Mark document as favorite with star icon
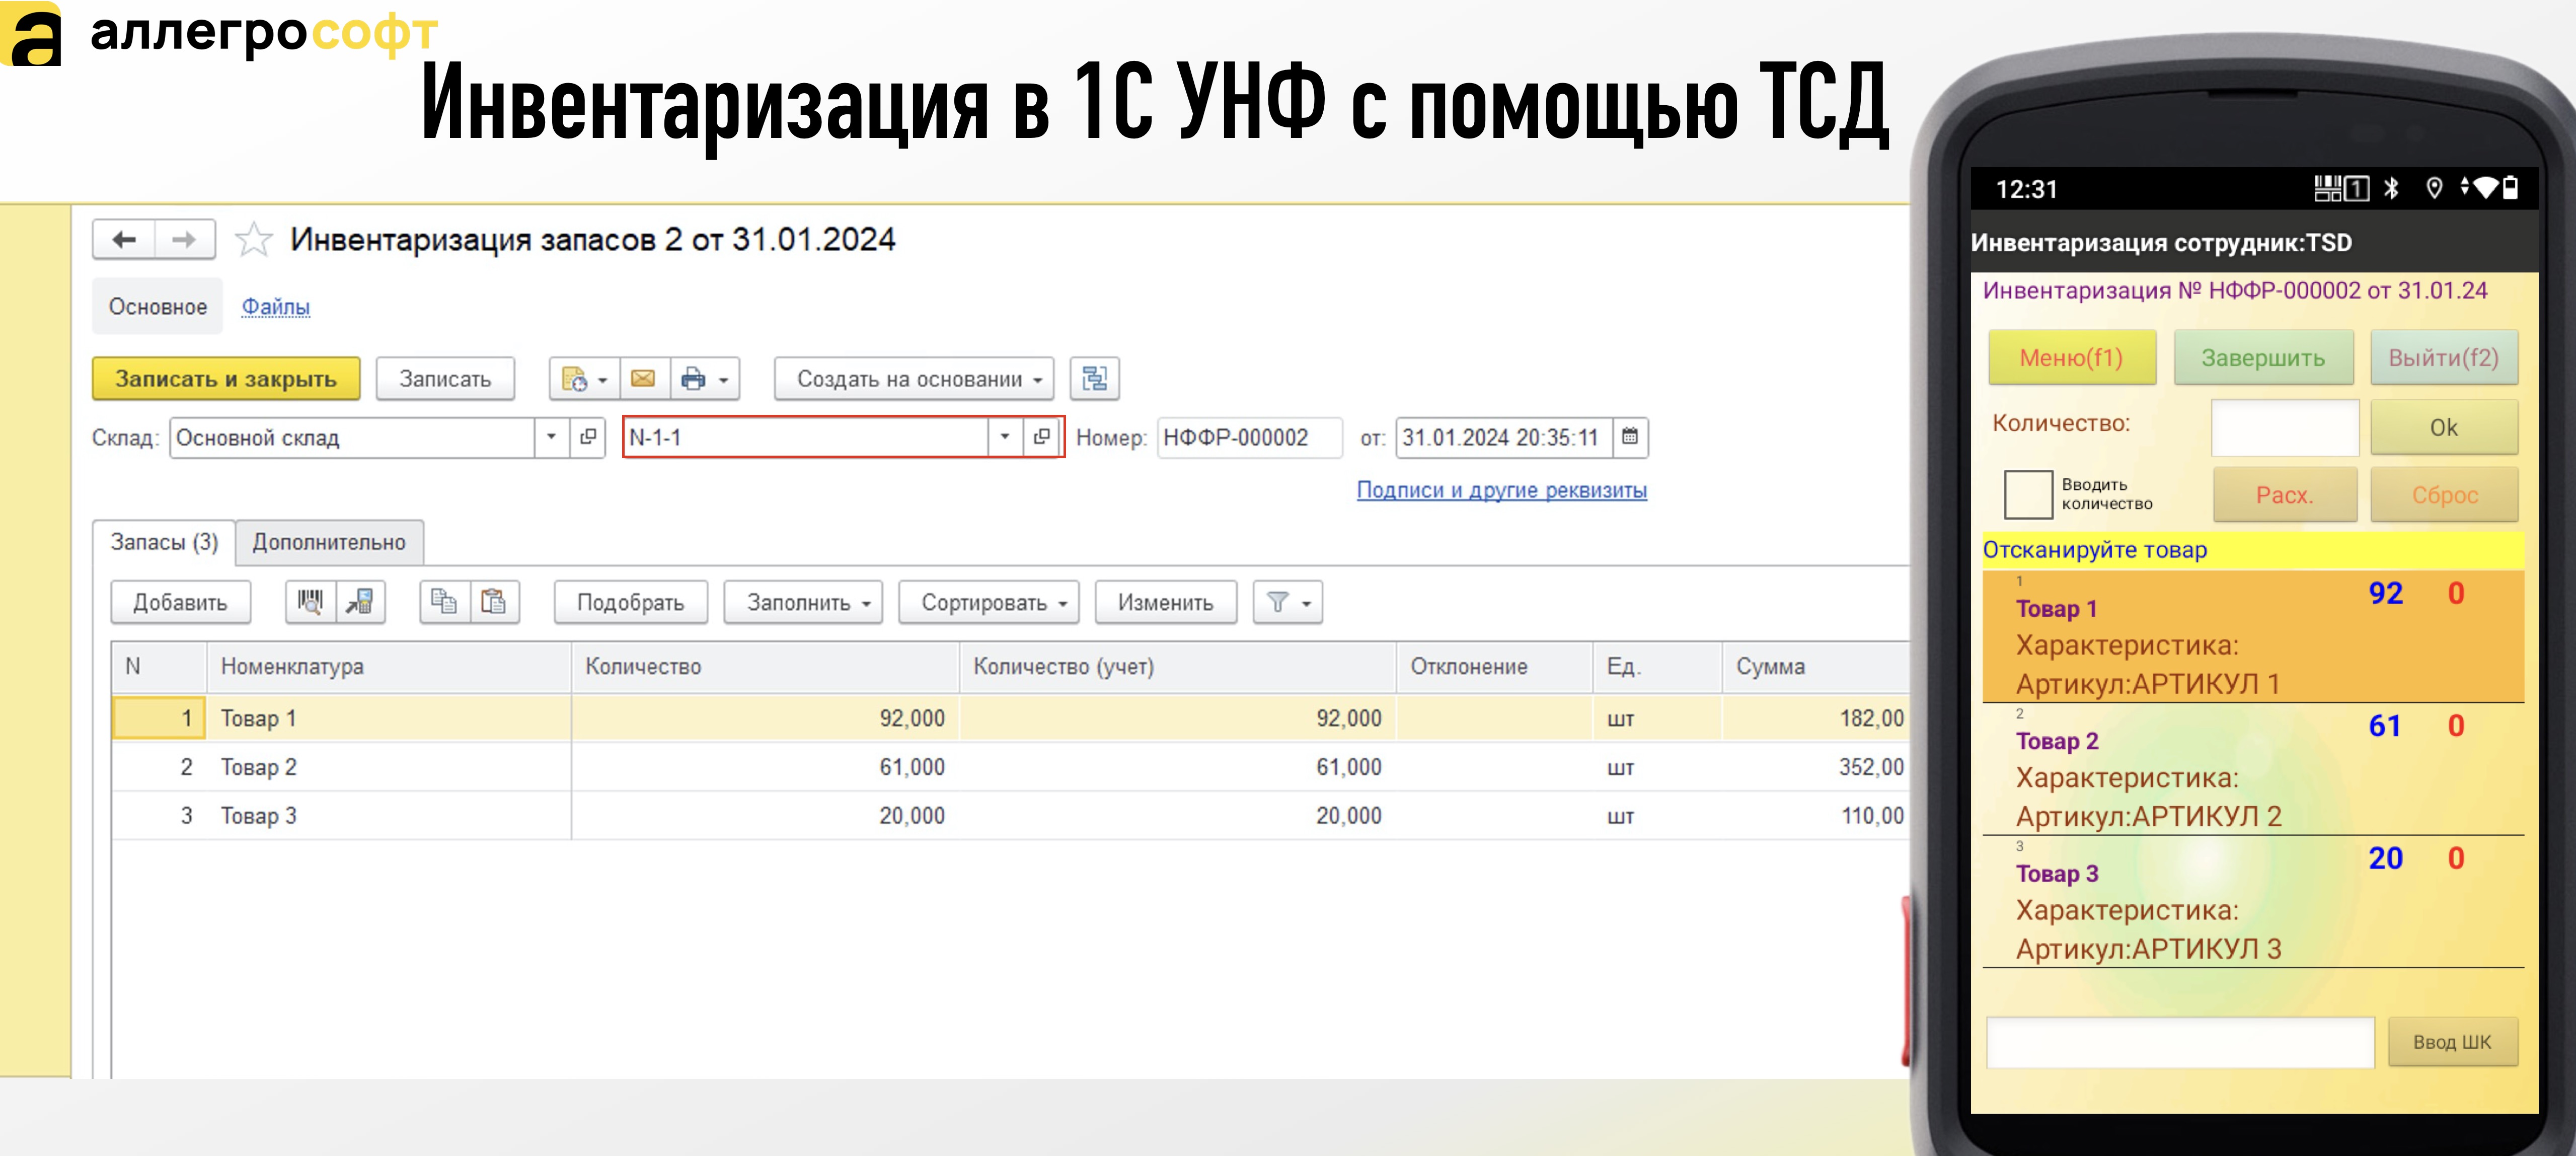 [254, 240]
